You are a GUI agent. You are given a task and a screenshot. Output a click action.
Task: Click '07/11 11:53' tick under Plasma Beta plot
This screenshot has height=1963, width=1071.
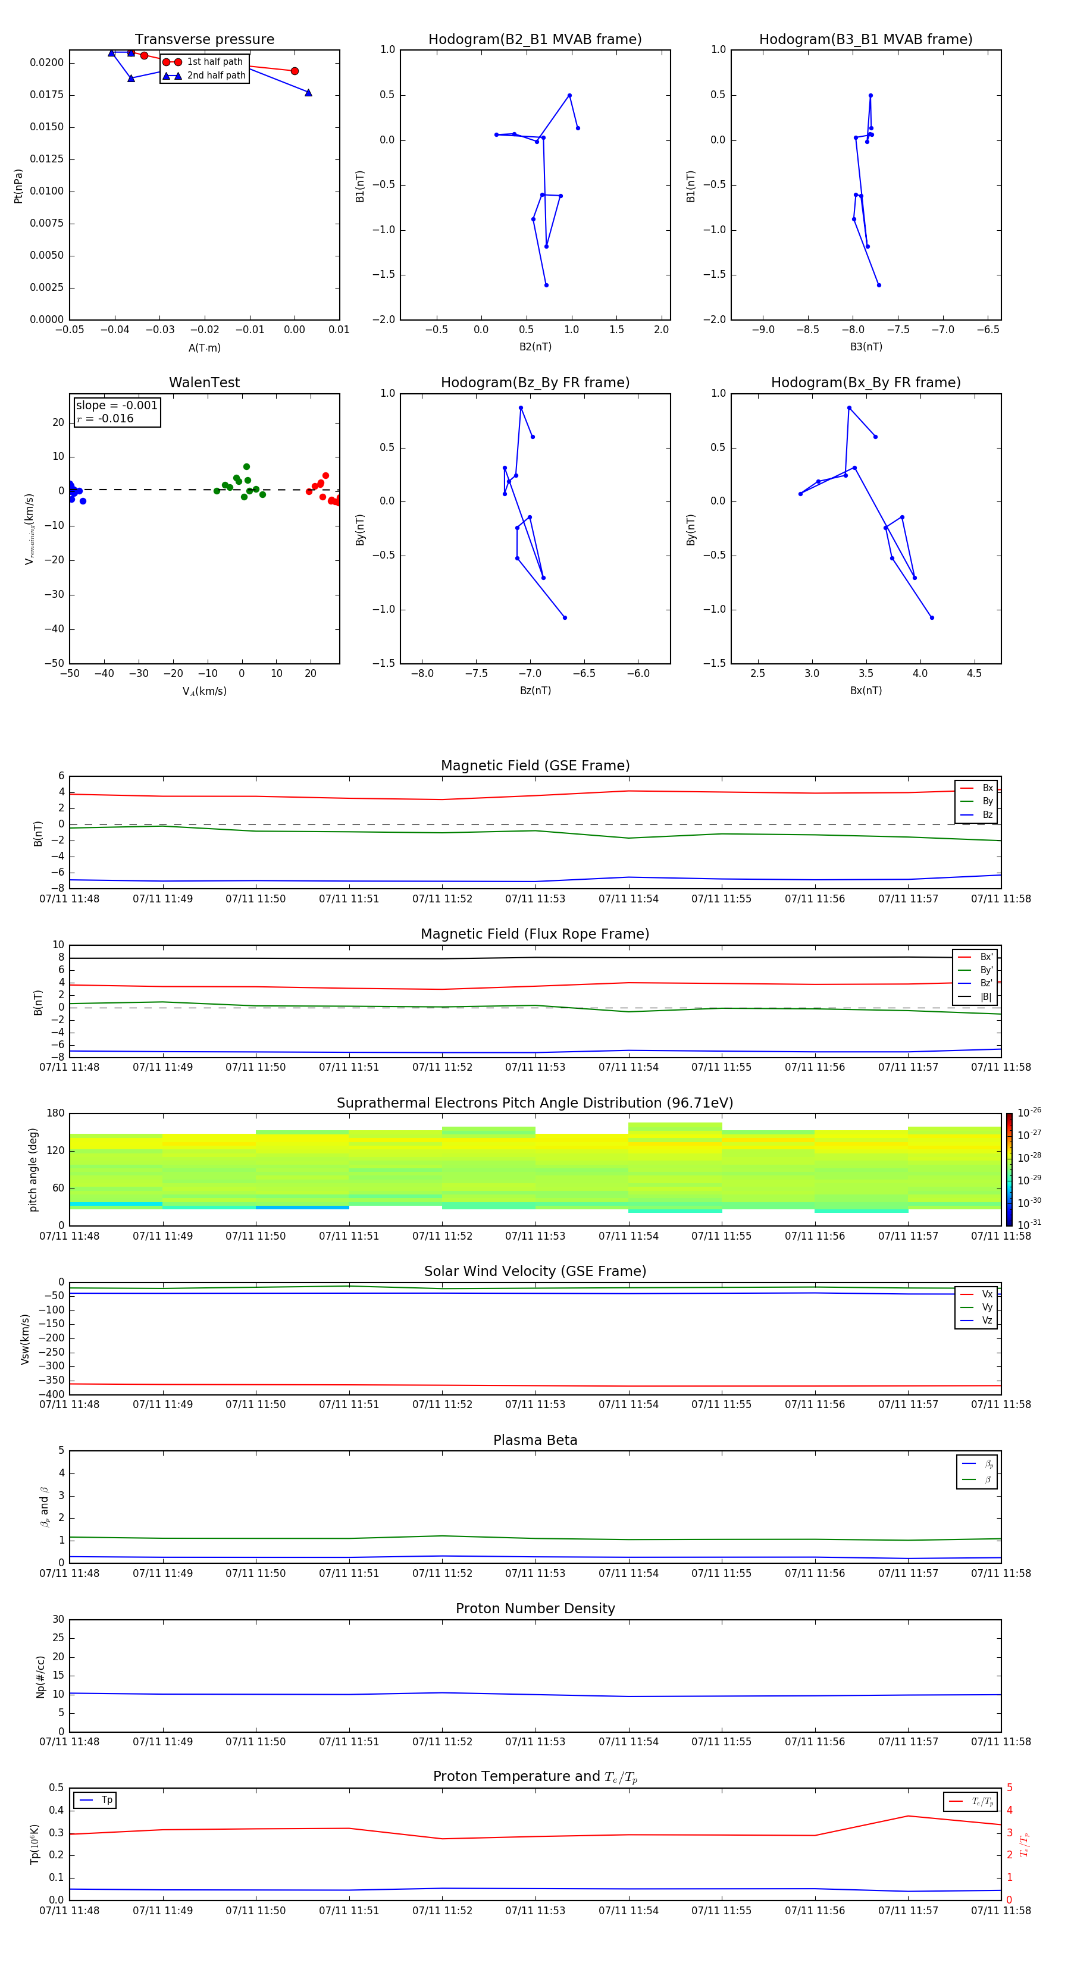(535, 1573)
